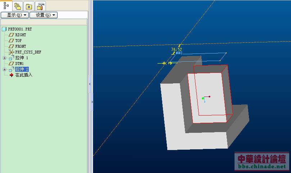Expand the 拉伸 2 feature node
Image resolution: width=291 pixels, height=173 pixels.
click(4, 70)
